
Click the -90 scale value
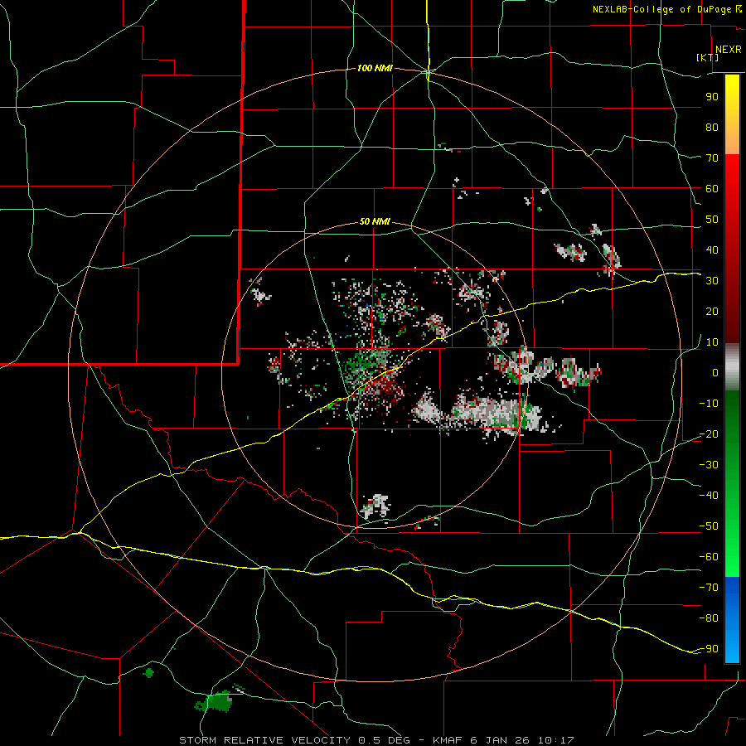pos(709,649)
